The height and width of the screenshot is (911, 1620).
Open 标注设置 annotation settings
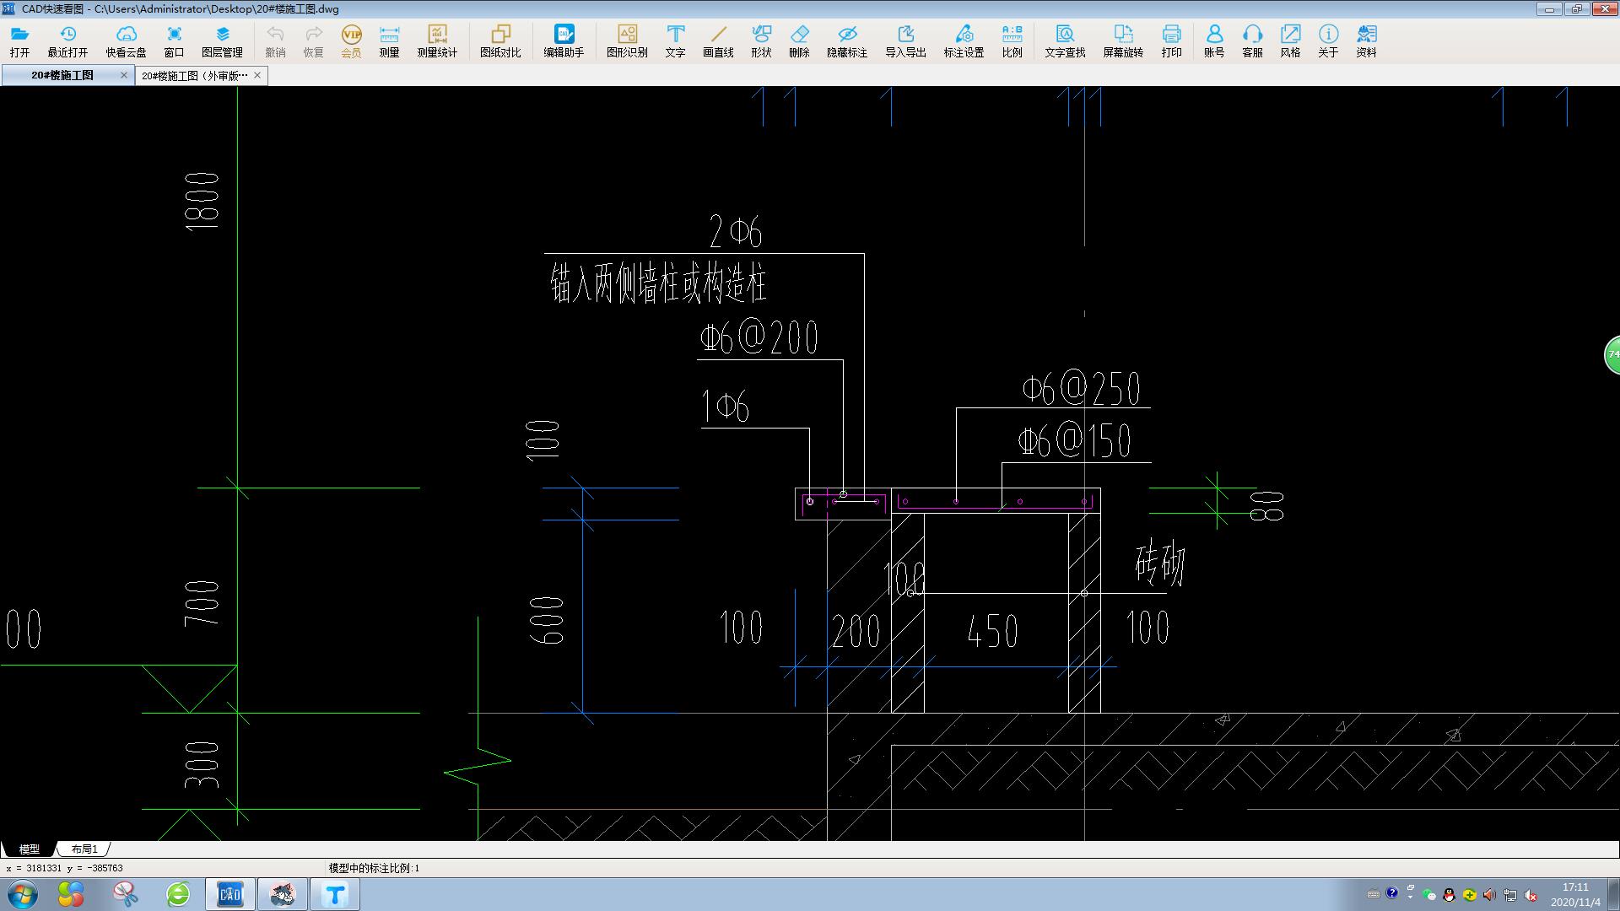(x=964, y=40)
